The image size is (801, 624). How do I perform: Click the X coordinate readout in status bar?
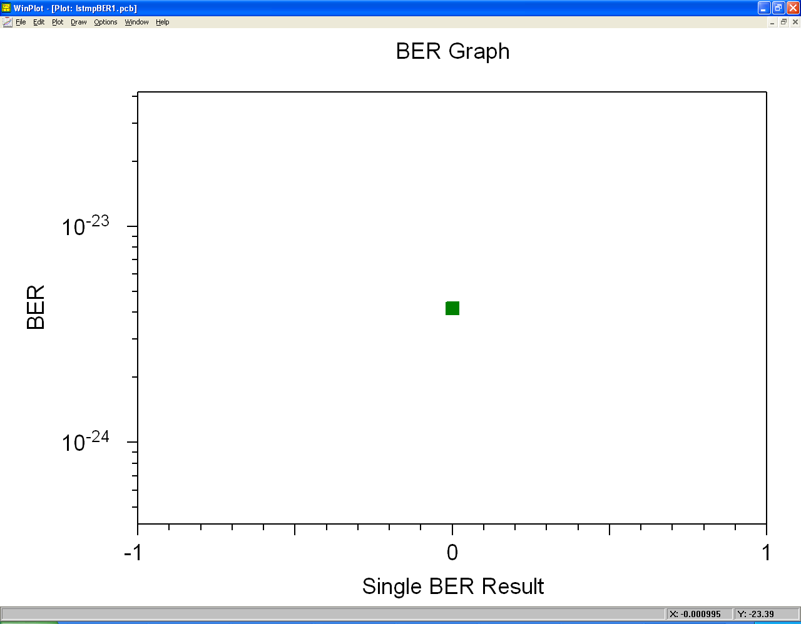pyautogui.click(x=698, y=614)
